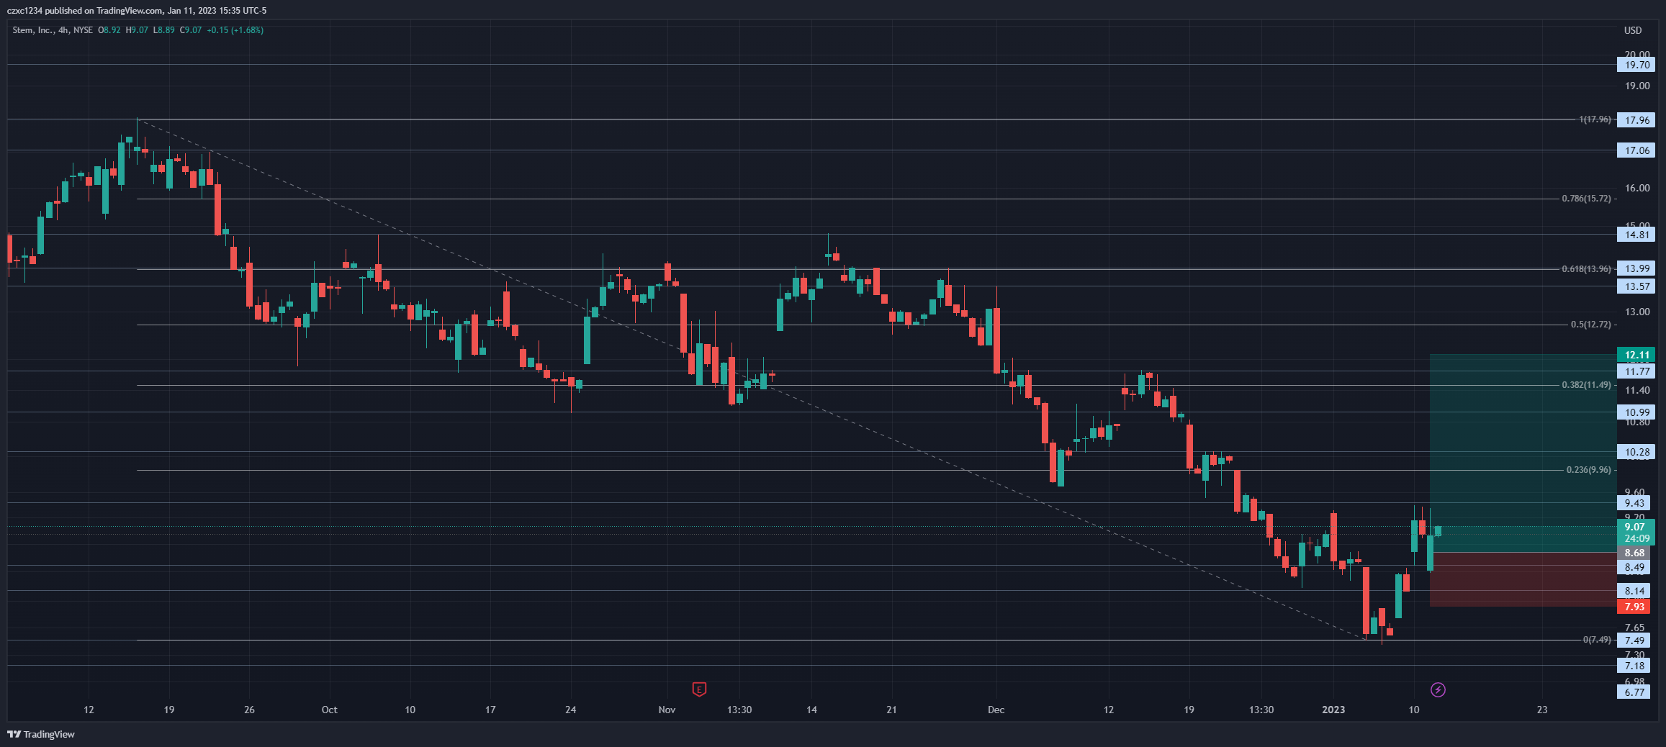Click the purple lightning event marker
This screenshot has width=1666, height=747.
pos(1438,690)
